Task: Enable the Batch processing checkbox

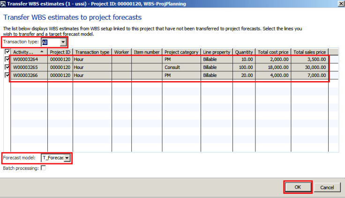Action: pyautogui.click(x=44, y=168)
